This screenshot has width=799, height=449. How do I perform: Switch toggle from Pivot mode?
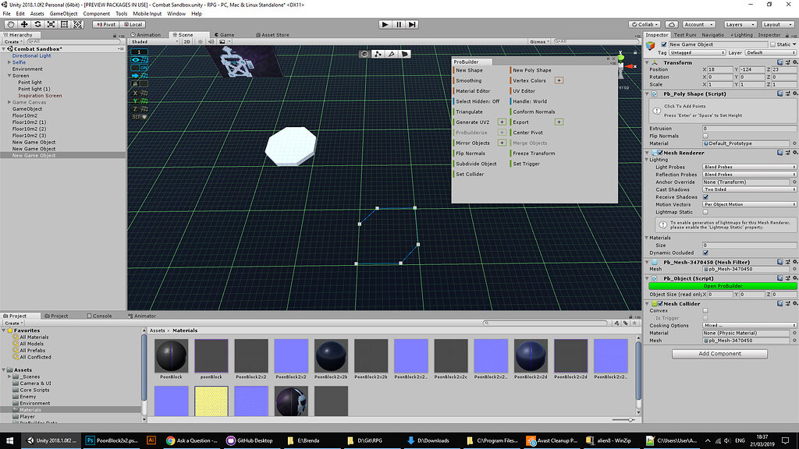(105, 24)
